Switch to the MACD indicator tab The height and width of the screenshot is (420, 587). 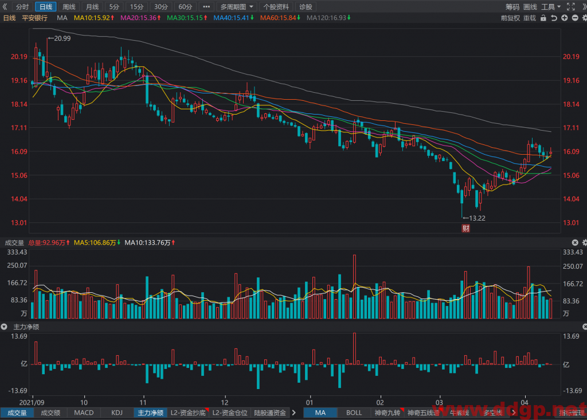[84, 413]
